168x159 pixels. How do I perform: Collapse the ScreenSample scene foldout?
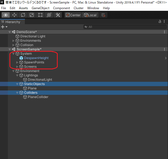[x=10, y=49]
